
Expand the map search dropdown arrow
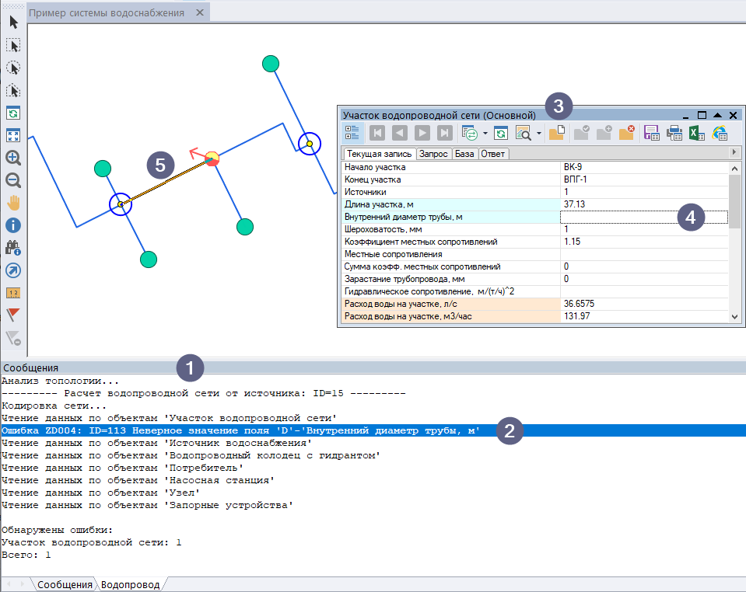click(538, 134)
